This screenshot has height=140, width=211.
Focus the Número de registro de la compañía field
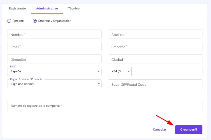[x=105, y=106]
